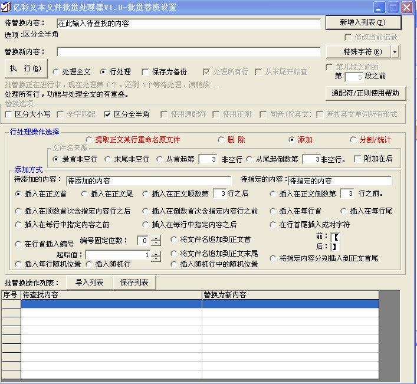The width and height of the screenshot is (417, 384).
Task: Click the 前 paired character field
Action: click(x=335, y=237)
